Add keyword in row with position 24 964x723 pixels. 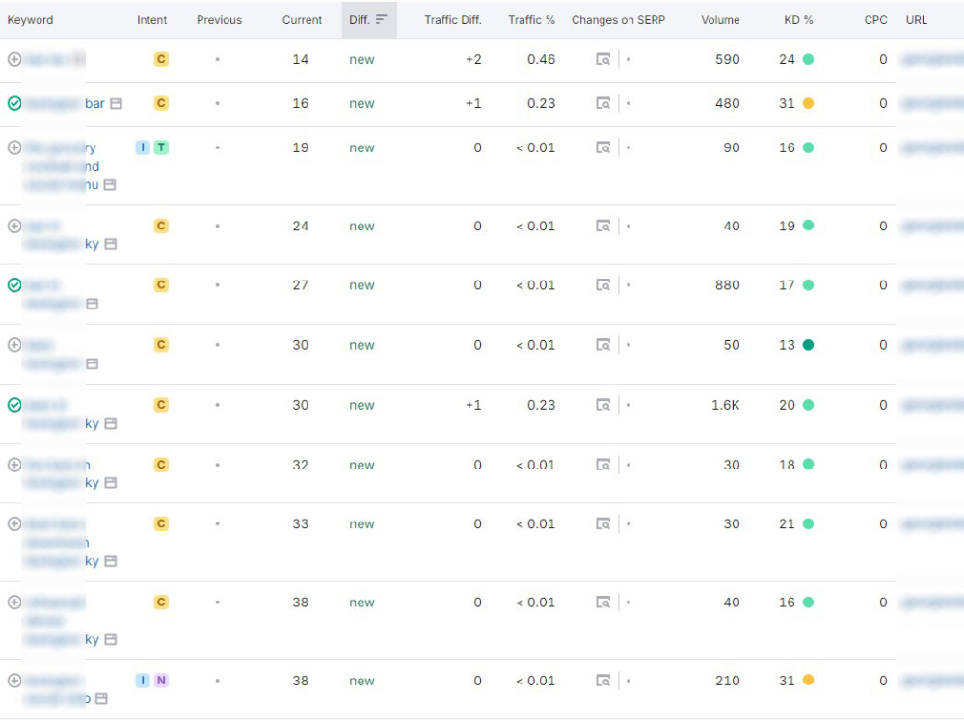coord(14,226)
